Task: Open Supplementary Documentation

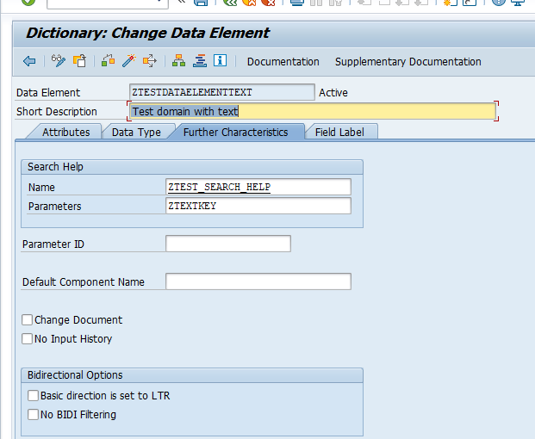Action: click(408, 62)
